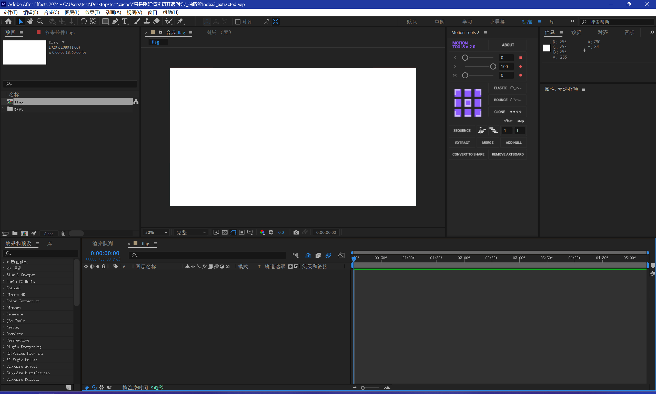Enable the snapping 对齐 checkbox
This screenshot has width=656, height=394.
[x=238, y=22]
